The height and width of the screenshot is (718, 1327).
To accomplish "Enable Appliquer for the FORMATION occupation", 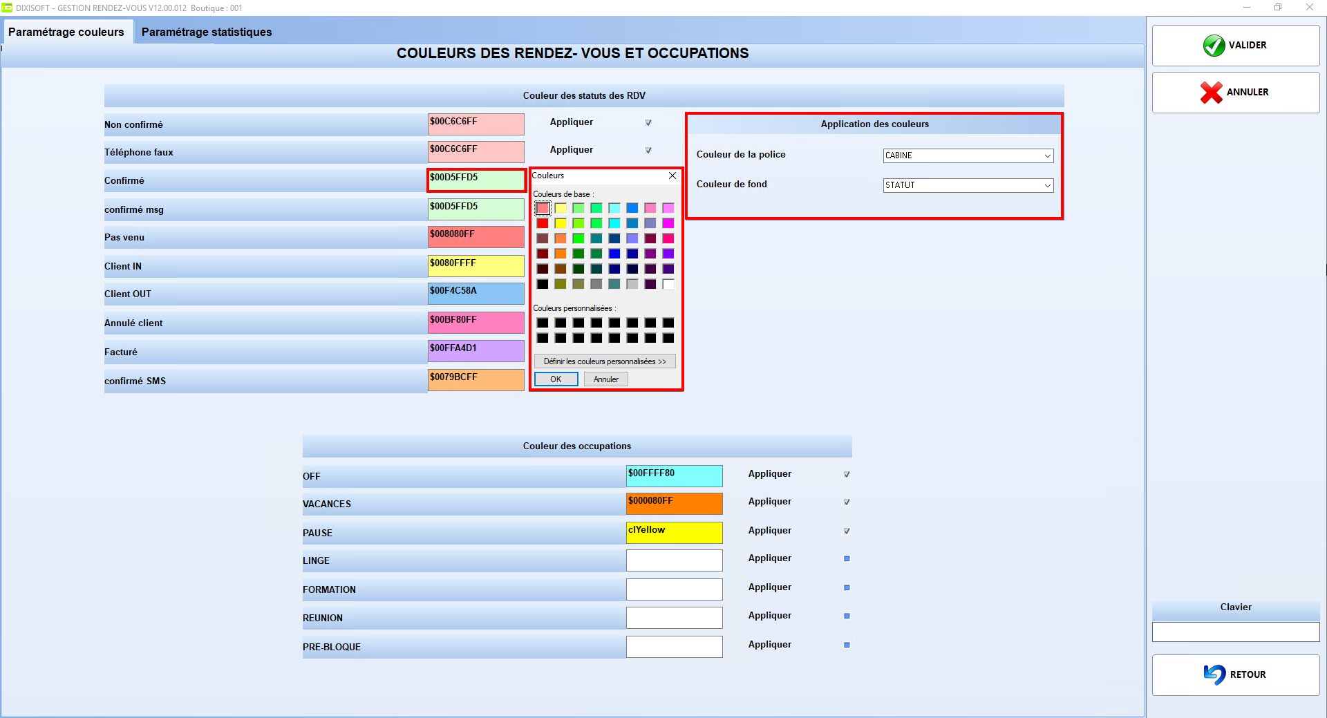I will tap(847, 587).
